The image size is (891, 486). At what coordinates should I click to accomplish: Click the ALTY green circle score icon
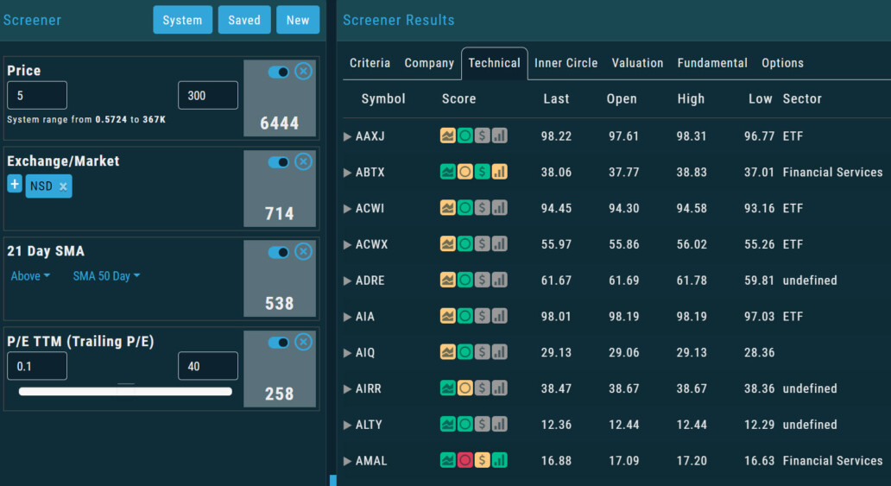(x=464, y=424)
